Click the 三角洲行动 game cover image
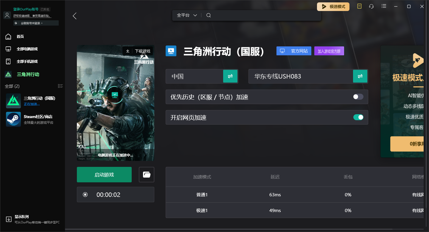Viewport: 429px width, 232px height. coord(116,103)
